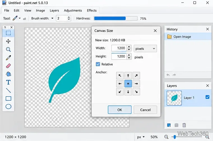Image resolution: width=213 pixels, height=141 pixels.
Task: Set anchor to bottom-right
Action: (136, 92)
